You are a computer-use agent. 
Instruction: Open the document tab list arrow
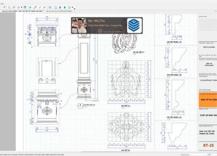tap(216, 11)
